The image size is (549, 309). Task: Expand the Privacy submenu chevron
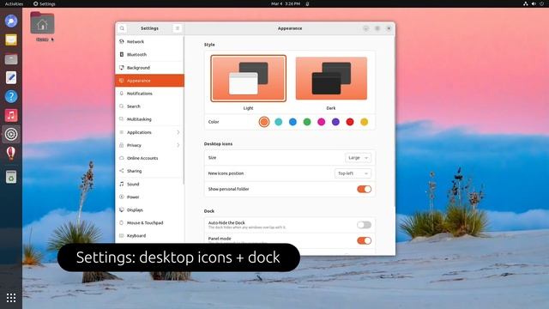178,145
